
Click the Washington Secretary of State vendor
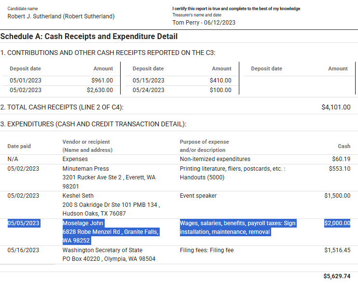[x=102, y=250]
